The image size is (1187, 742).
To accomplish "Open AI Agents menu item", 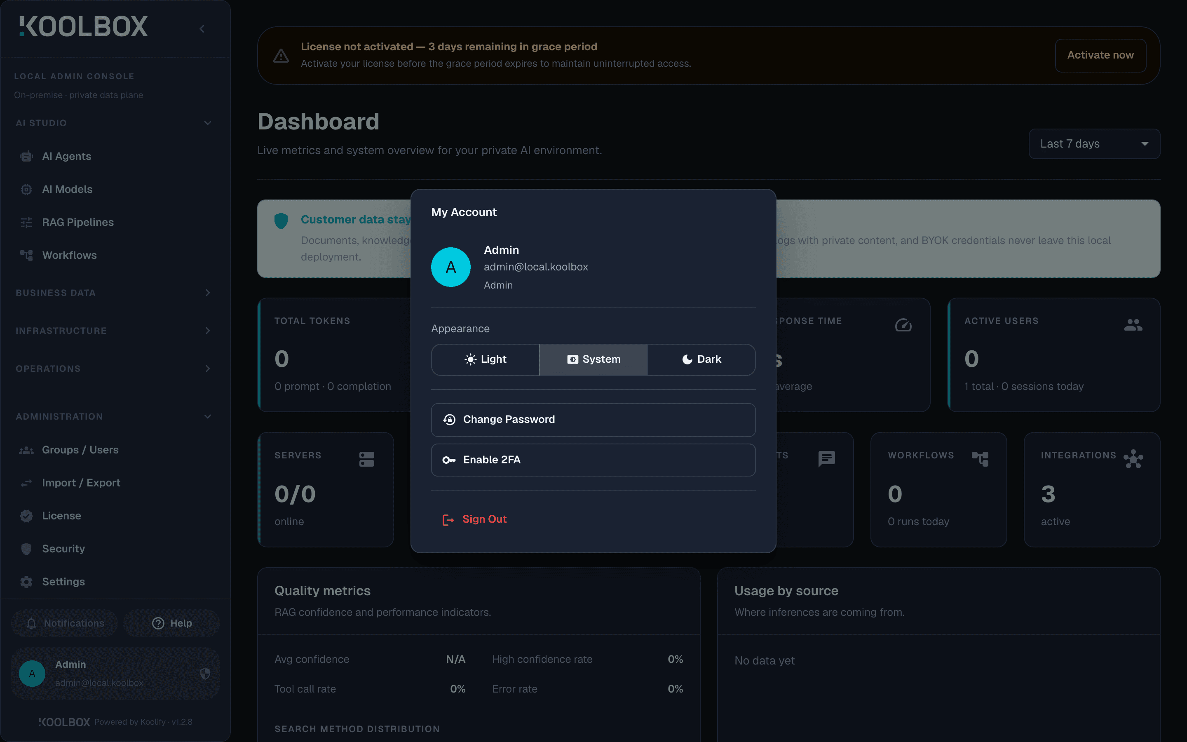I will click(x=115, y=157).
